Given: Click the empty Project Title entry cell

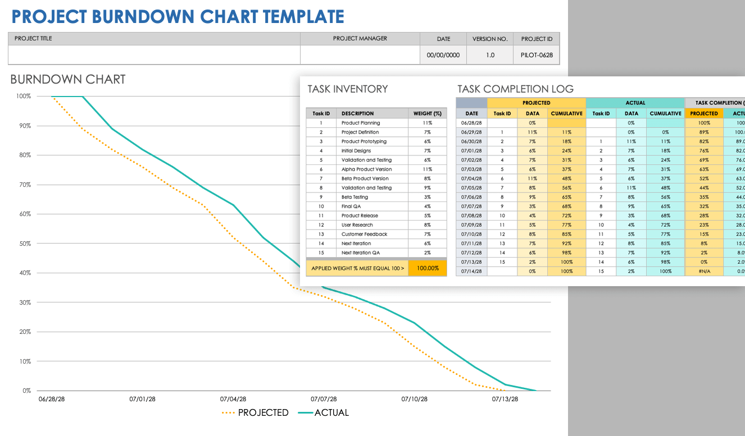Looking at the screenshot, I should click(154, 55).
